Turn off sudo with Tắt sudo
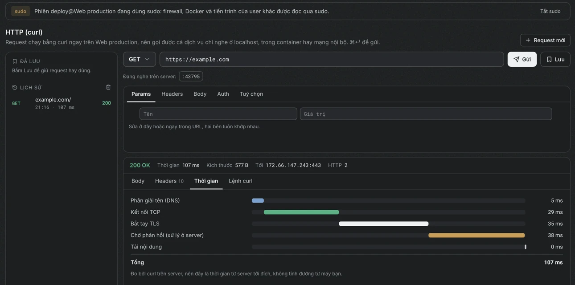This screenshot has height=285, width=575. [550, 11]
